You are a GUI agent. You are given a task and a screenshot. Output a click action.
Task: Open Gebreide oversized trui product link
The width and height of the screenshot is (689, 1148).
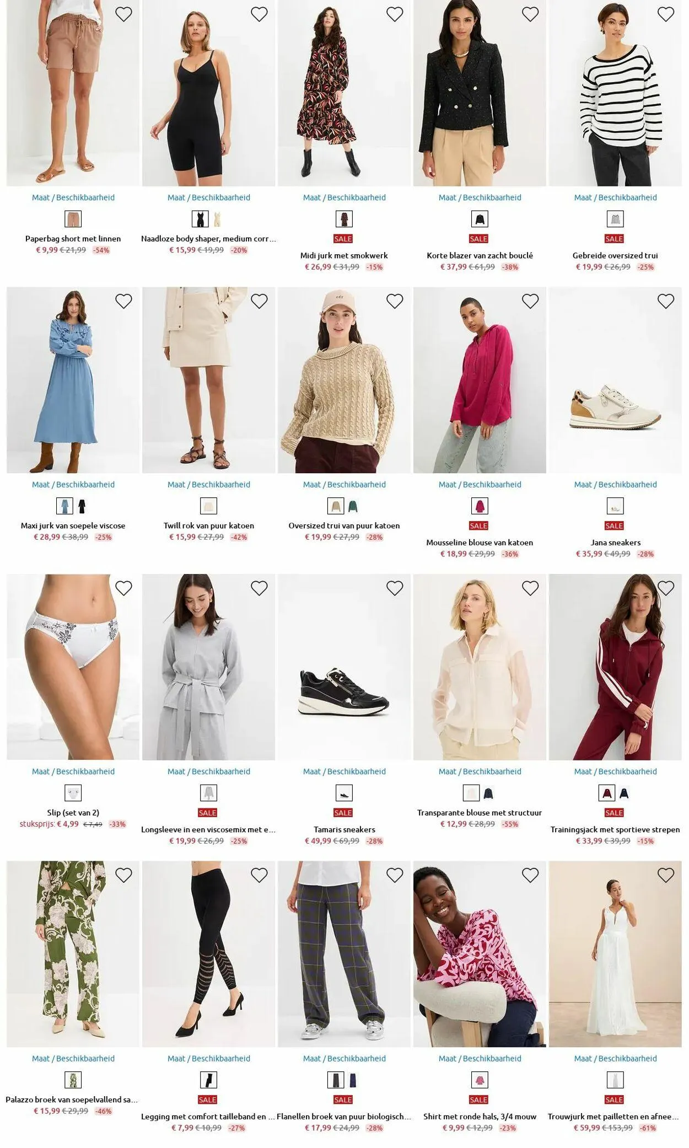click(x=615, y=255)
